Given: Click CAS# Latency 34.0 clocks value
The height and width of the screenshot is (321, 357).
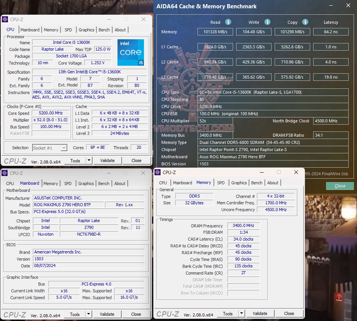Looking at the screenshot, I should (243, 239).
